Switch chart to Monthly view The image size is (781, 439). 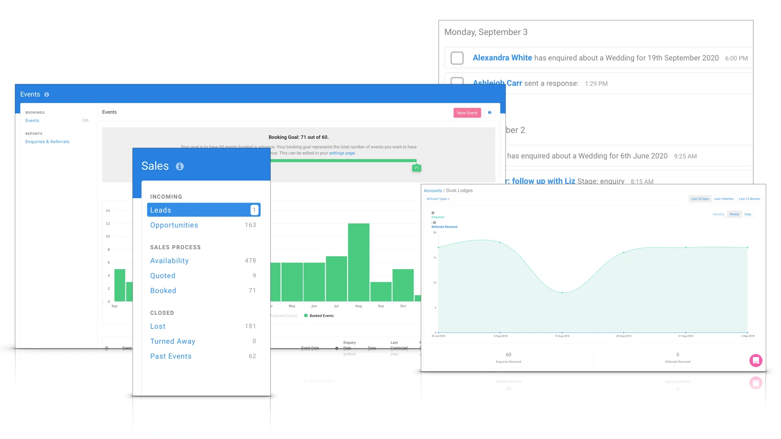(x=718, y=214)
